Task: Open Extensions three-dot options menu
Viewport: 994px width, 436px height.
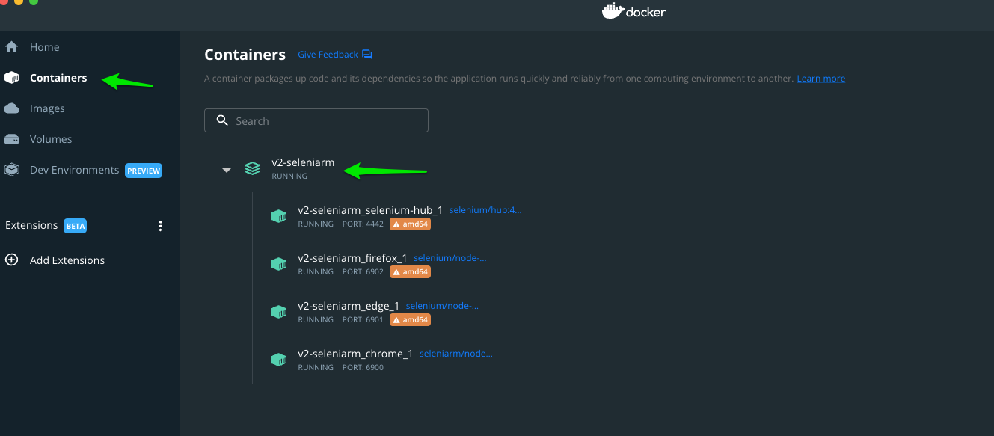Action: 160,226
